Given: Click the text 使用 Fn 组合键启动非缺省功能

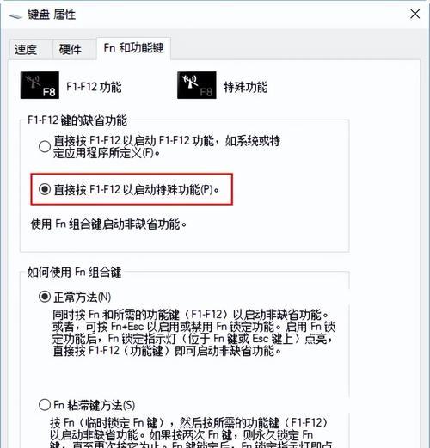Looking at the screenshot, I should 108,224.
